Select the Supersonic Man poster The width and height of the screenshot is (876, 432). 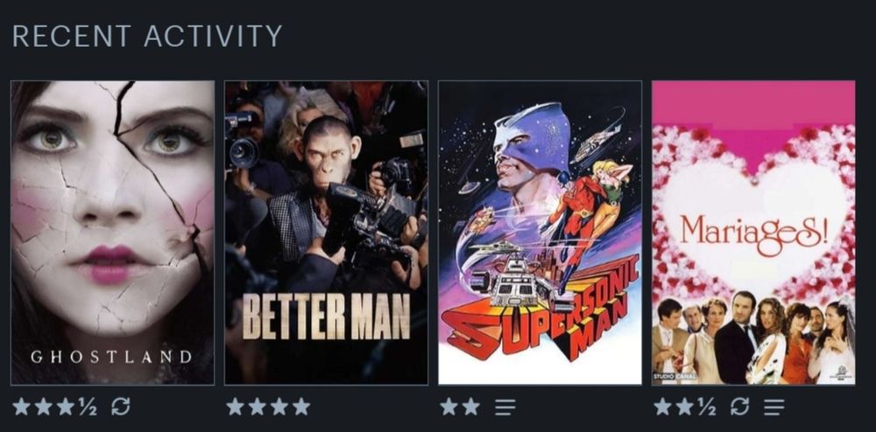click(x=540, y=233)
